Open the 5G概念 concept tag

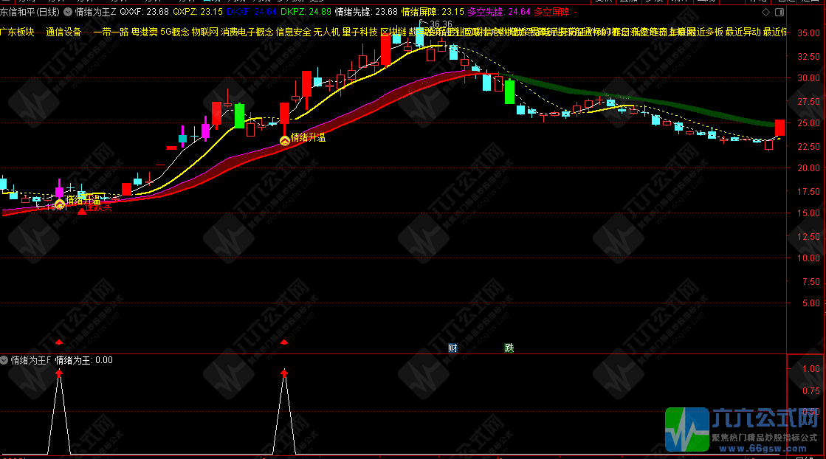pyautogui.click(x=174, y=32)
